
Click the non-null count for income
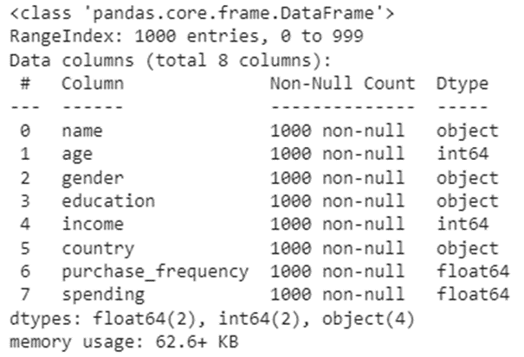(336, 225)
